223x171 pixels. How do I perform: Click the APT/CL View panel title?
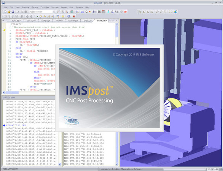(9, 98)
